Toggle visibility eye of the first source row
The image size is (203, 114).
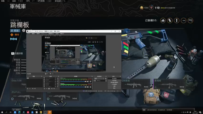pos(56,78)
